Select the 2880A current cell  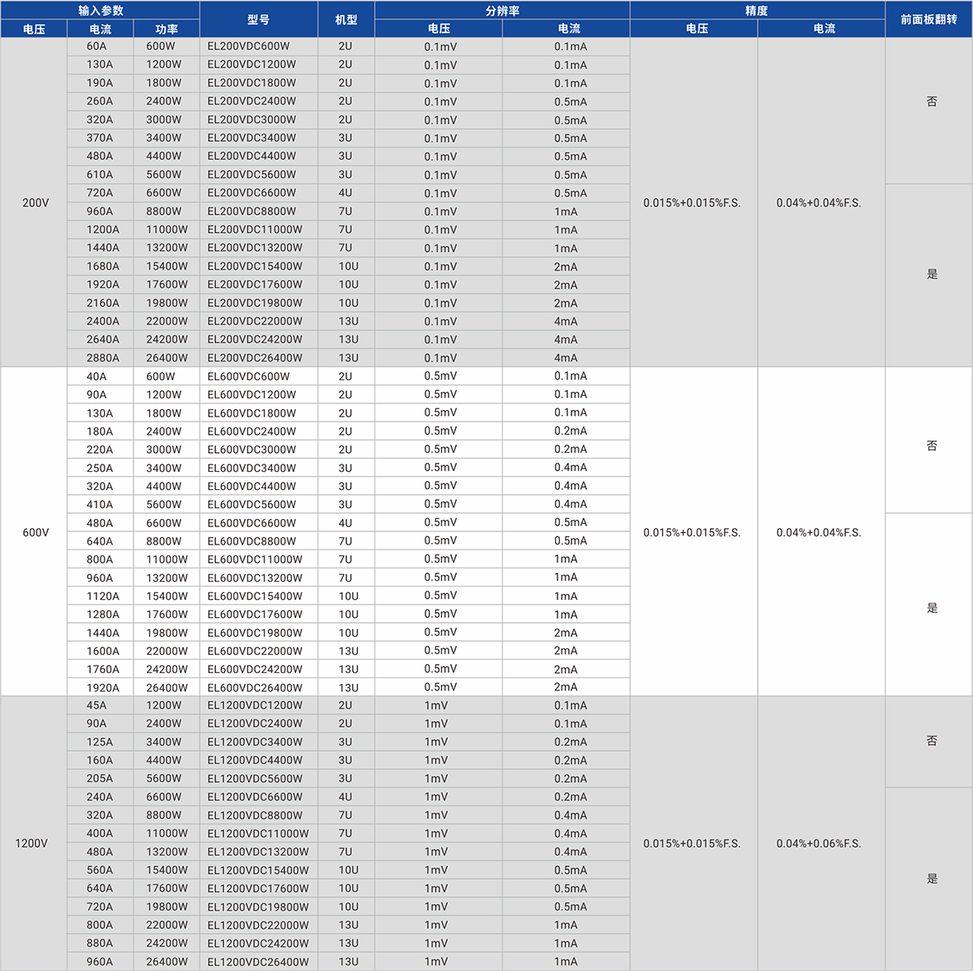pos(103,358)
